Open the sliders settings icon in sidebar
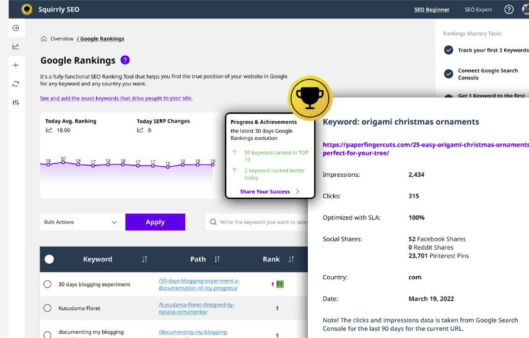Screen dimensions: 529x338 pyautogui.click(x=15, y=102)
